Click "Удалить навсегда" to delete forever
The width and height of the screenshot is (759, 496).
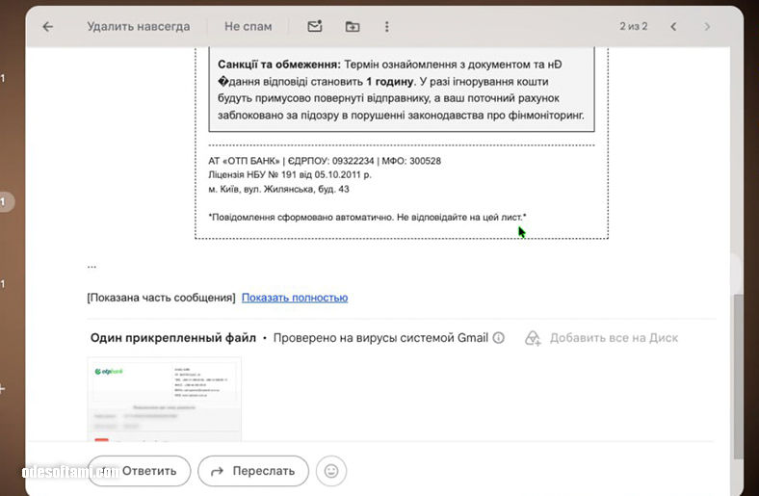pos(139,27)
